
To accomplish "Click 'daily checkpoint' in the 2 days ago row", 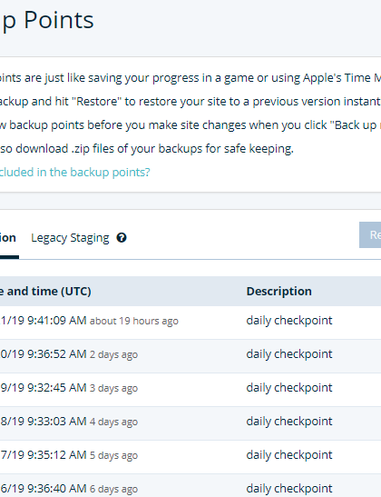I will [x=289, y=354].
